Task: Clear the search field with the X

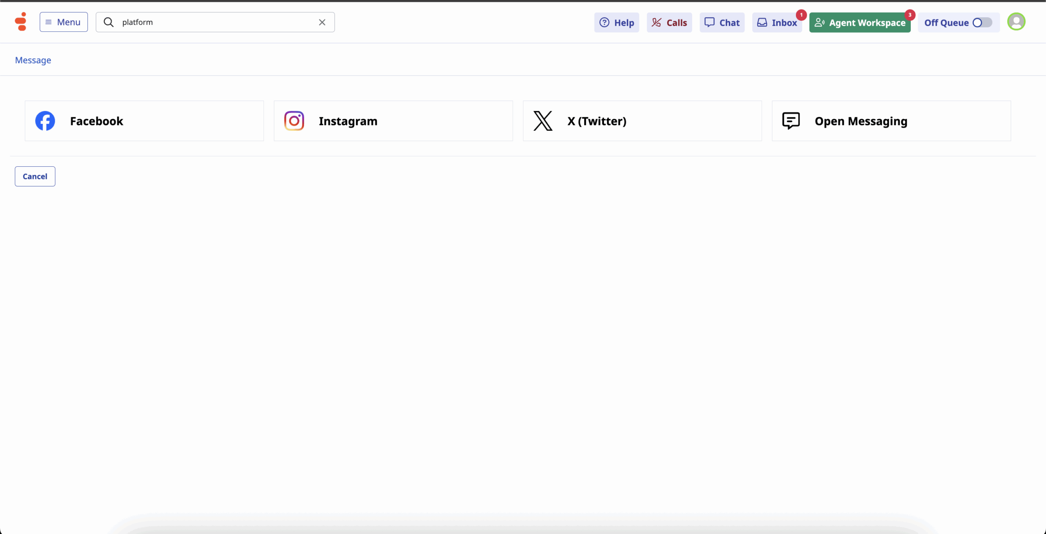Action: pyautogui.click(x=322, y=22)
